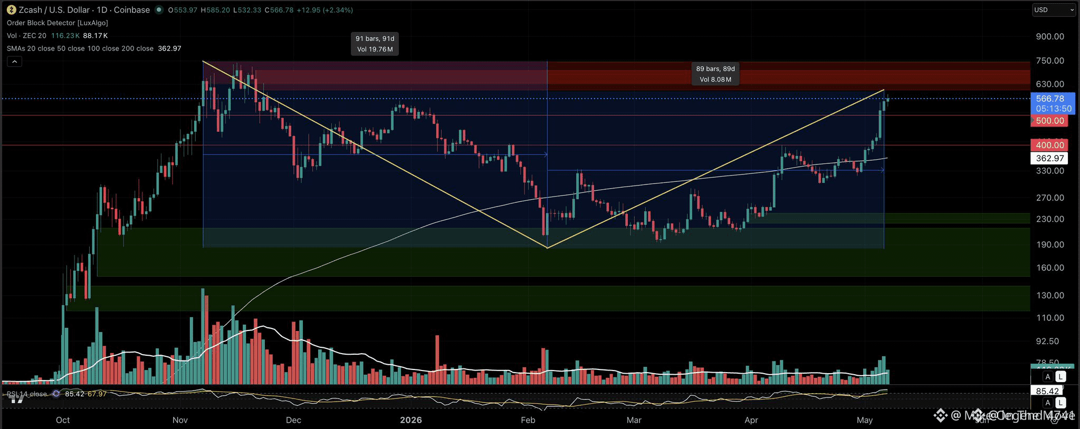Viewport: 1080px width, 429px height.
Task: Click the Oct label on the time axis
Action: (x=63, y=420)
